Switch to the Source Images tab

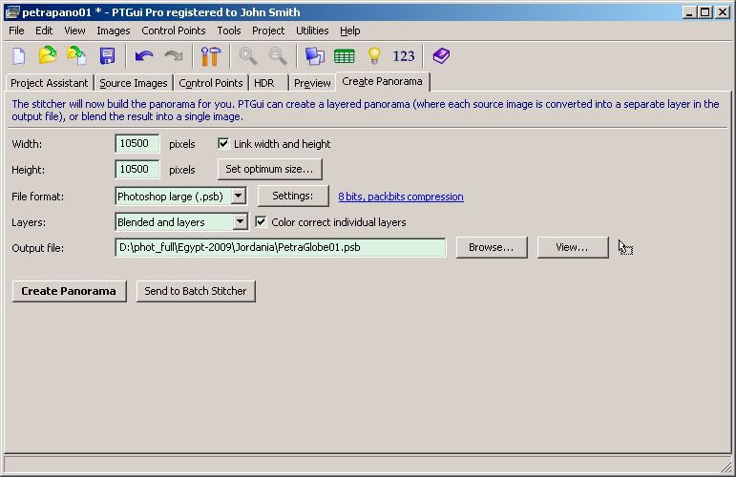point(134,83)
